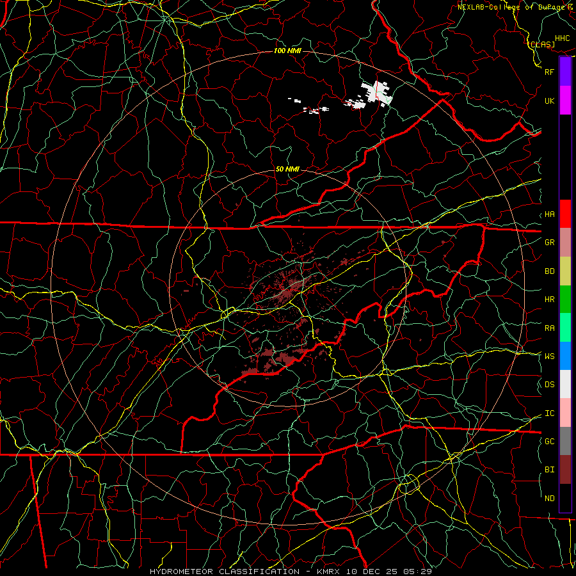The height and width of the screenshot is (576, 576).
Task: Click the '05:29' timestamp text
Action: point(417,572)
